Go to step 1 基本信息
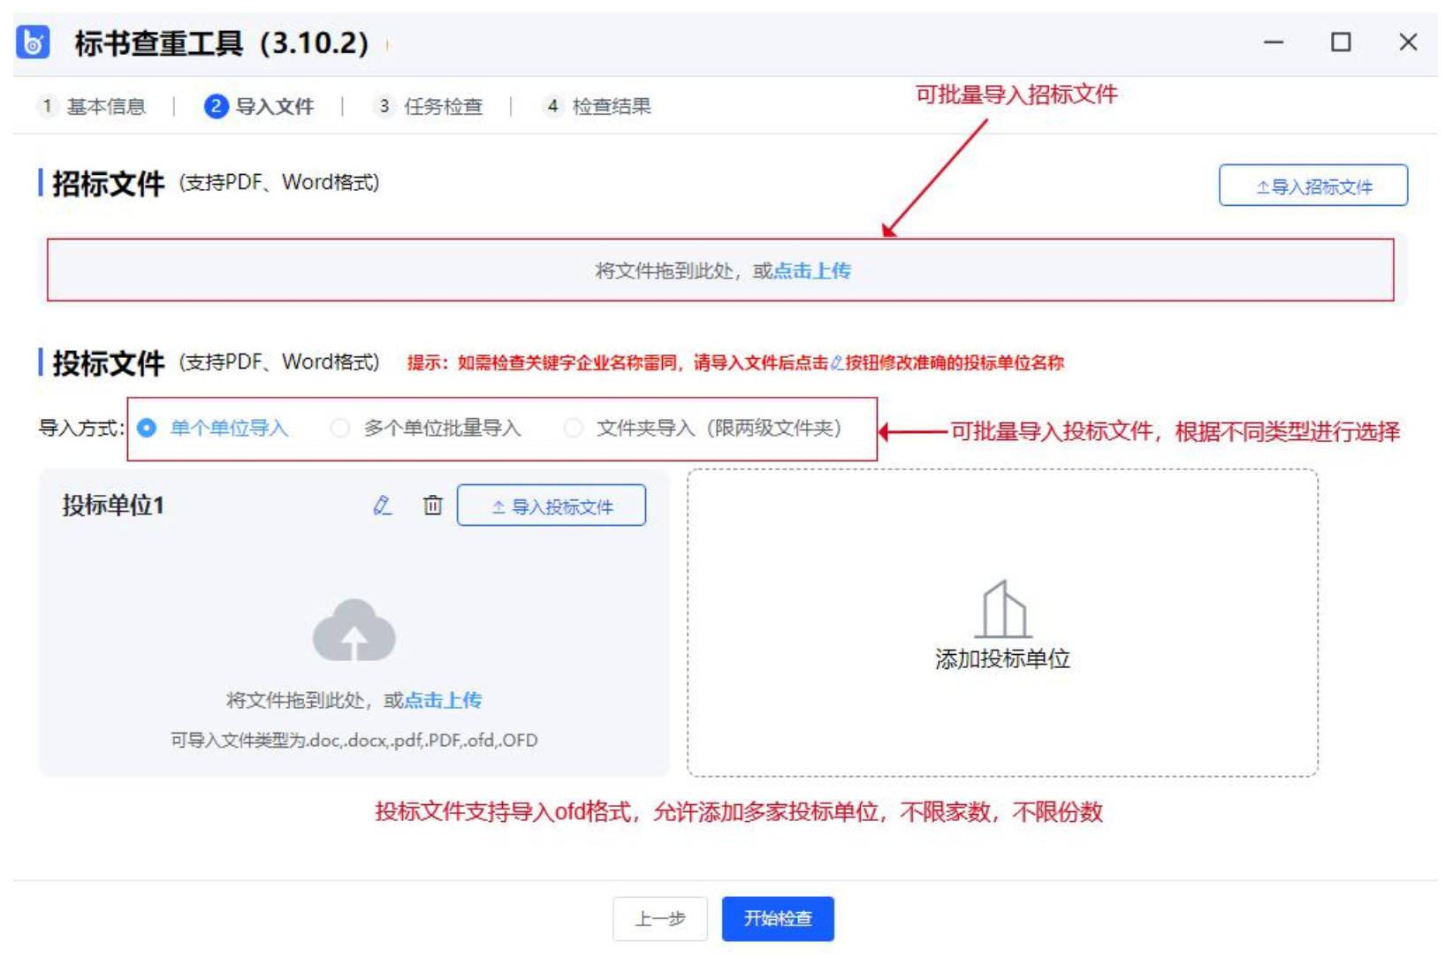 91,107
